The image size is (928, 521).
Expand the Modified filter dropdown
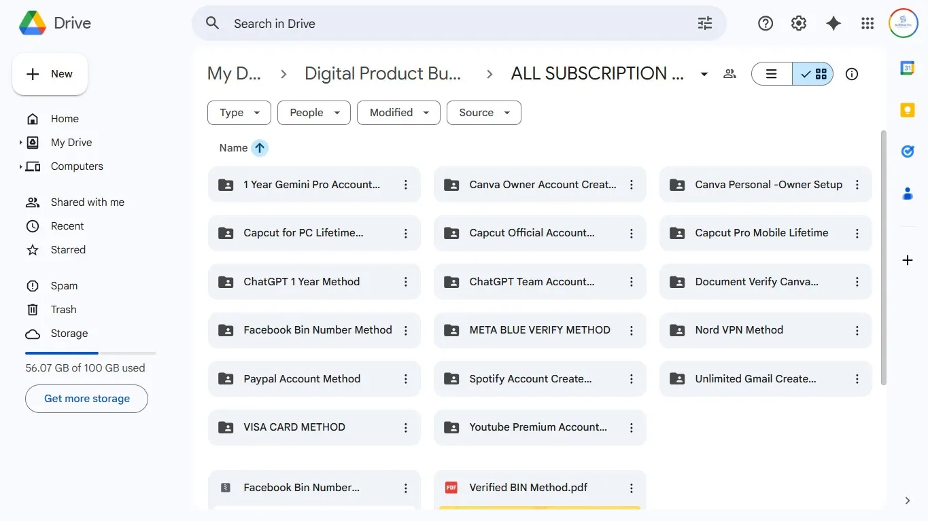click(x=398, y=113)
